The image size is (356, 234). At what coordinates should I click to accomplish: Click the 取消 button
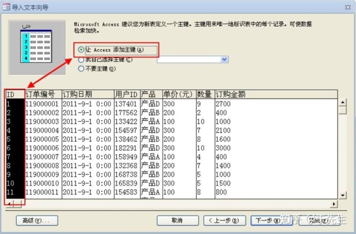coord(178,220)
